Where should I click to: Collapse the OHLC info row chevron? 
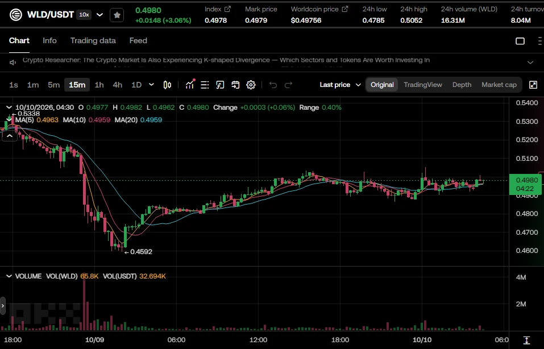9,107
